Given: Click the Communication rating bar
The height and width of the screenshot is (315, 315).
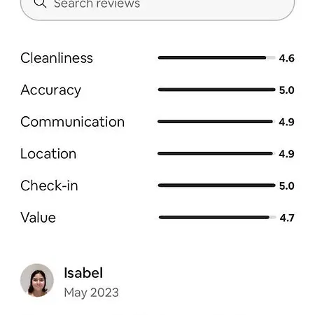Looking at the screenshot, I should click(216, 122).
